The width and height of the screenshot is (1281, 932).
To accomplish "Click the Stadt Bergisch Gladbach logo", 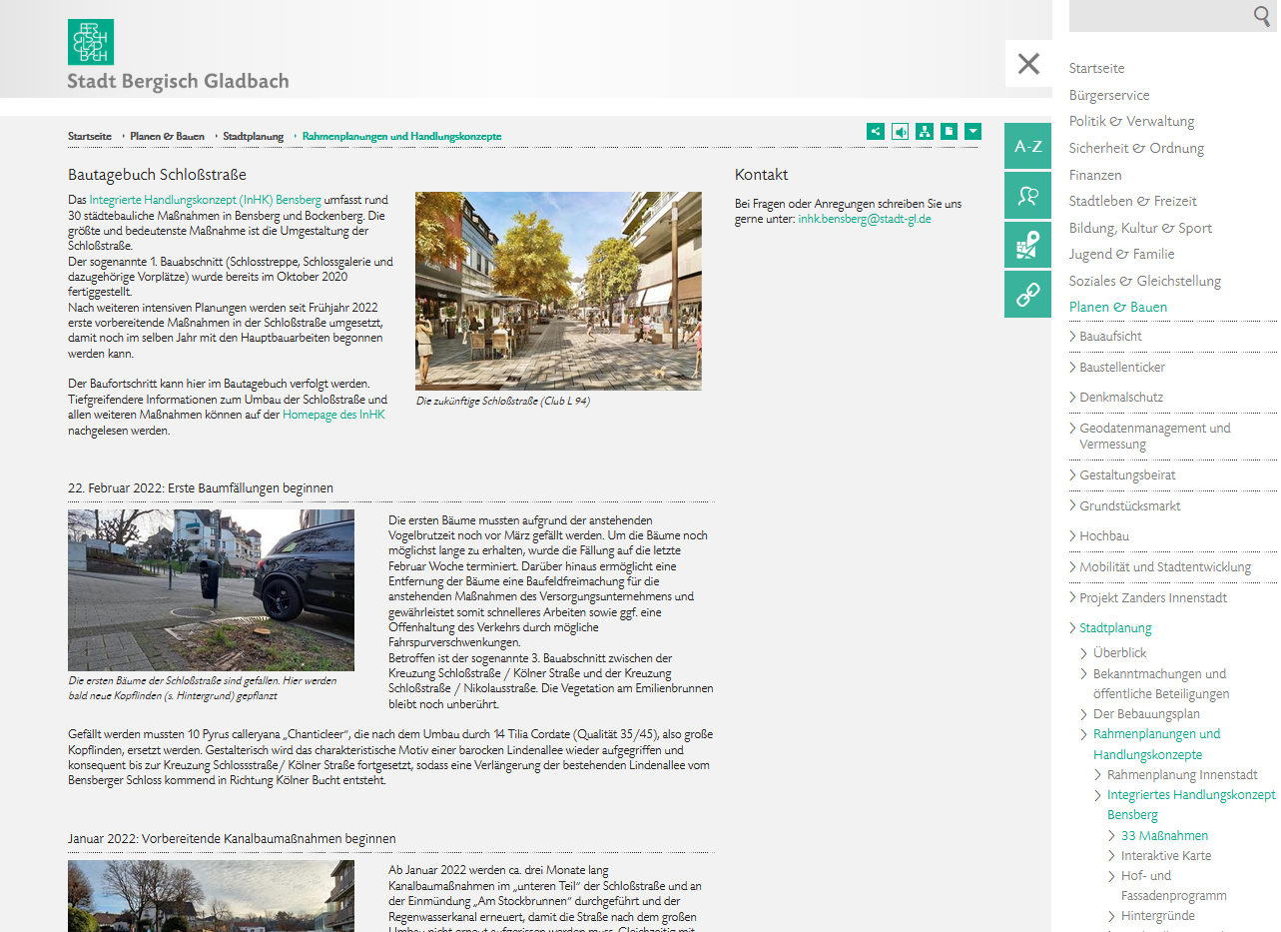I will tap(178, 56).
